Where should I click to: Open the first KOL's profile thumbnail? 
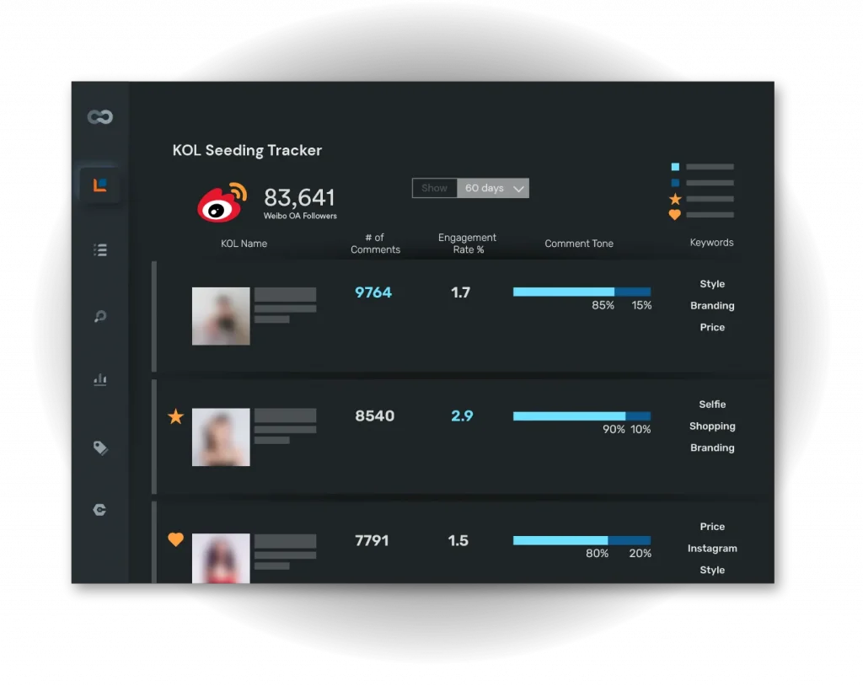[221, 317]
